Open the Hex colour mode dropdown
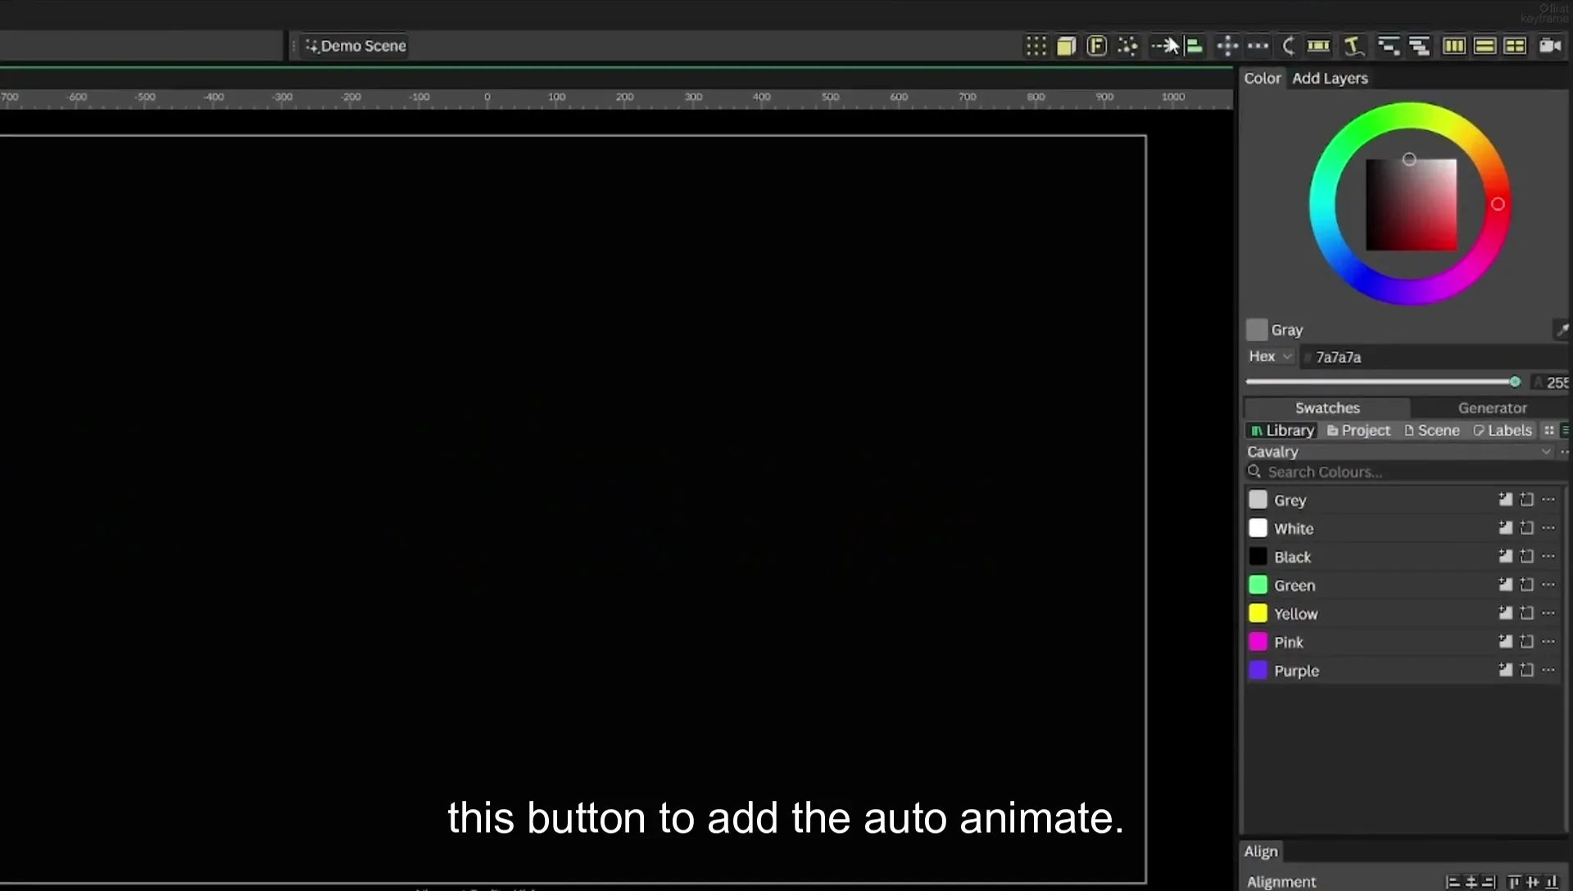Image resolution: width=1573 pixels, height=891 pixels. pyautogui.click(x=1270, y=356)
